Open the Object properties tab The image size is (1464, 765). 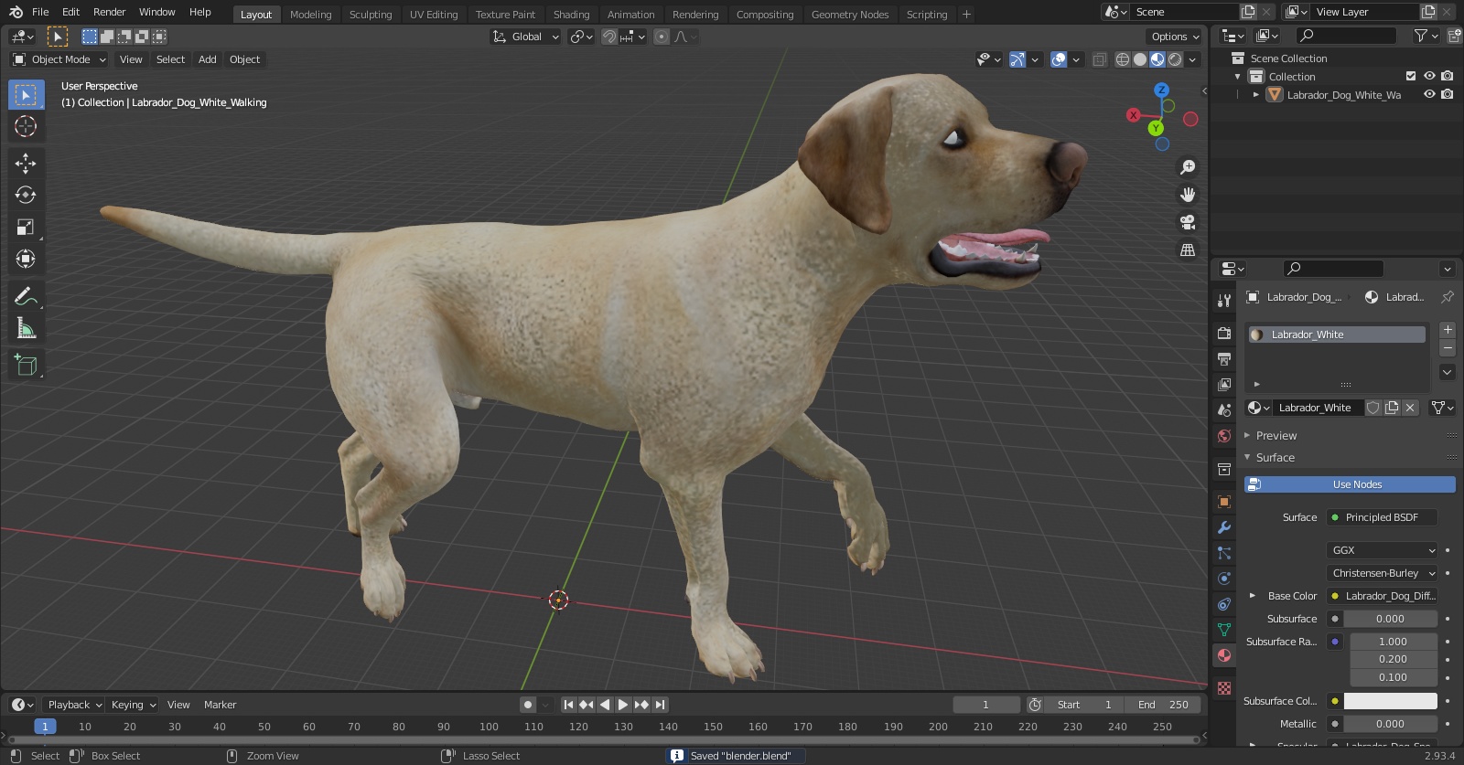[x=1224, y=501]
